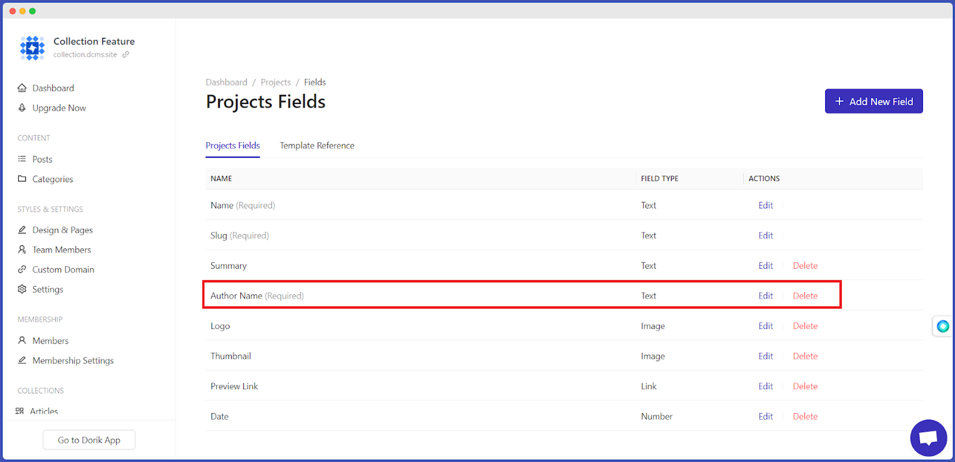Delete the Author Name field

pyautogui.click(x=805, y=296)
